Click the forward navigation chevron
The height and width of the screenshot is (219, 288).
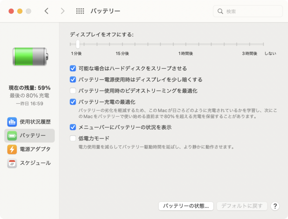[62, 11]
